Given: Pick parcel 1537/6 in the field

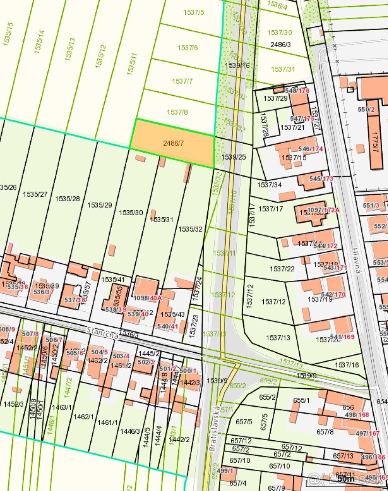Looking at the screenshot, I should pos(188,48).
